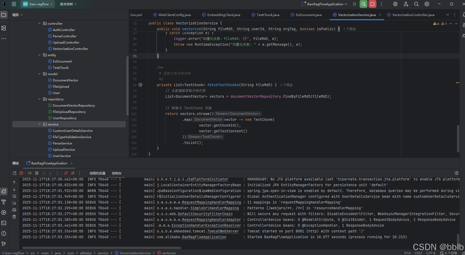Open the Terminal tool window icon
This screenshot has height=255, width=465.
coord(4,223)
